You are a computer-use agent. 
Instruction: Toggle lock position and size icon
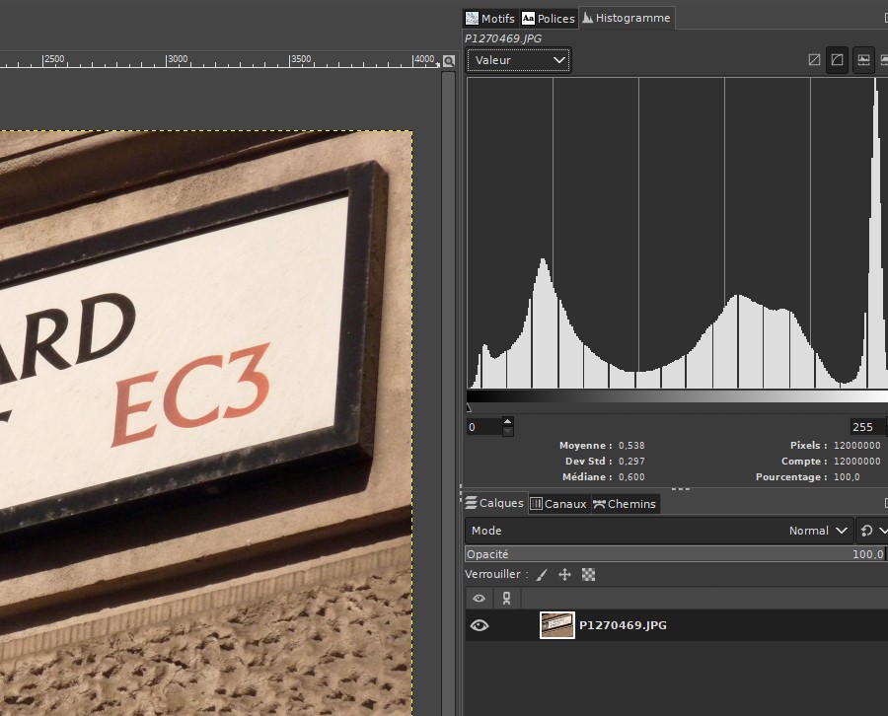tap(564, 575)
